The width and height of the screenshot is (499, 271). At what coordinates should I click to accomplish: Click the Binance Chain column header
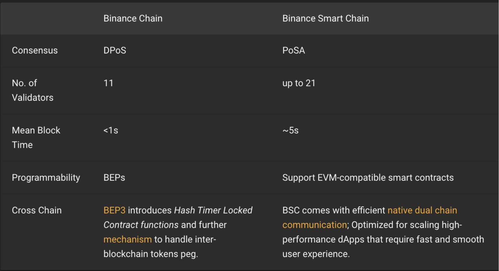[x=133, y=18]
